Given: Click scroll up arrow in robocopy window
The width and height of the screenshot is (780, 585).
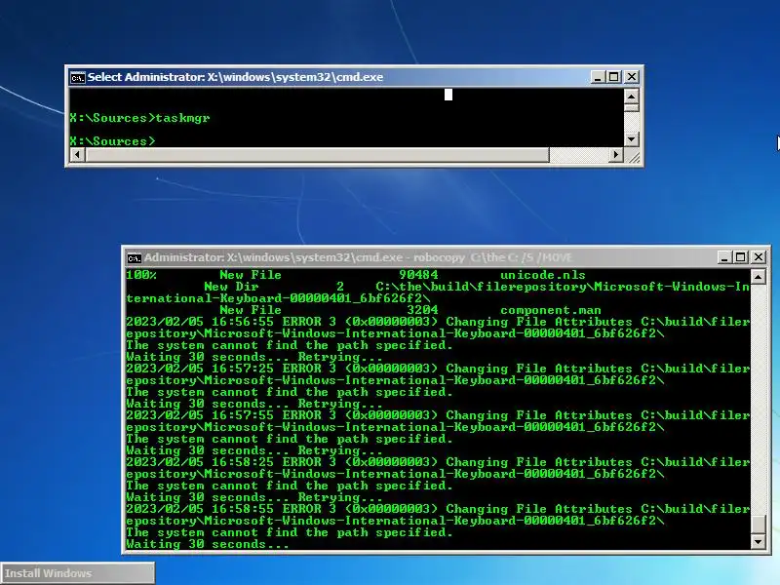Looking at the screenshot, I should click(x=759, y=277).
